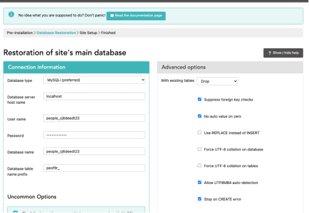Focus the User name input field

click(x=94, y=118)
